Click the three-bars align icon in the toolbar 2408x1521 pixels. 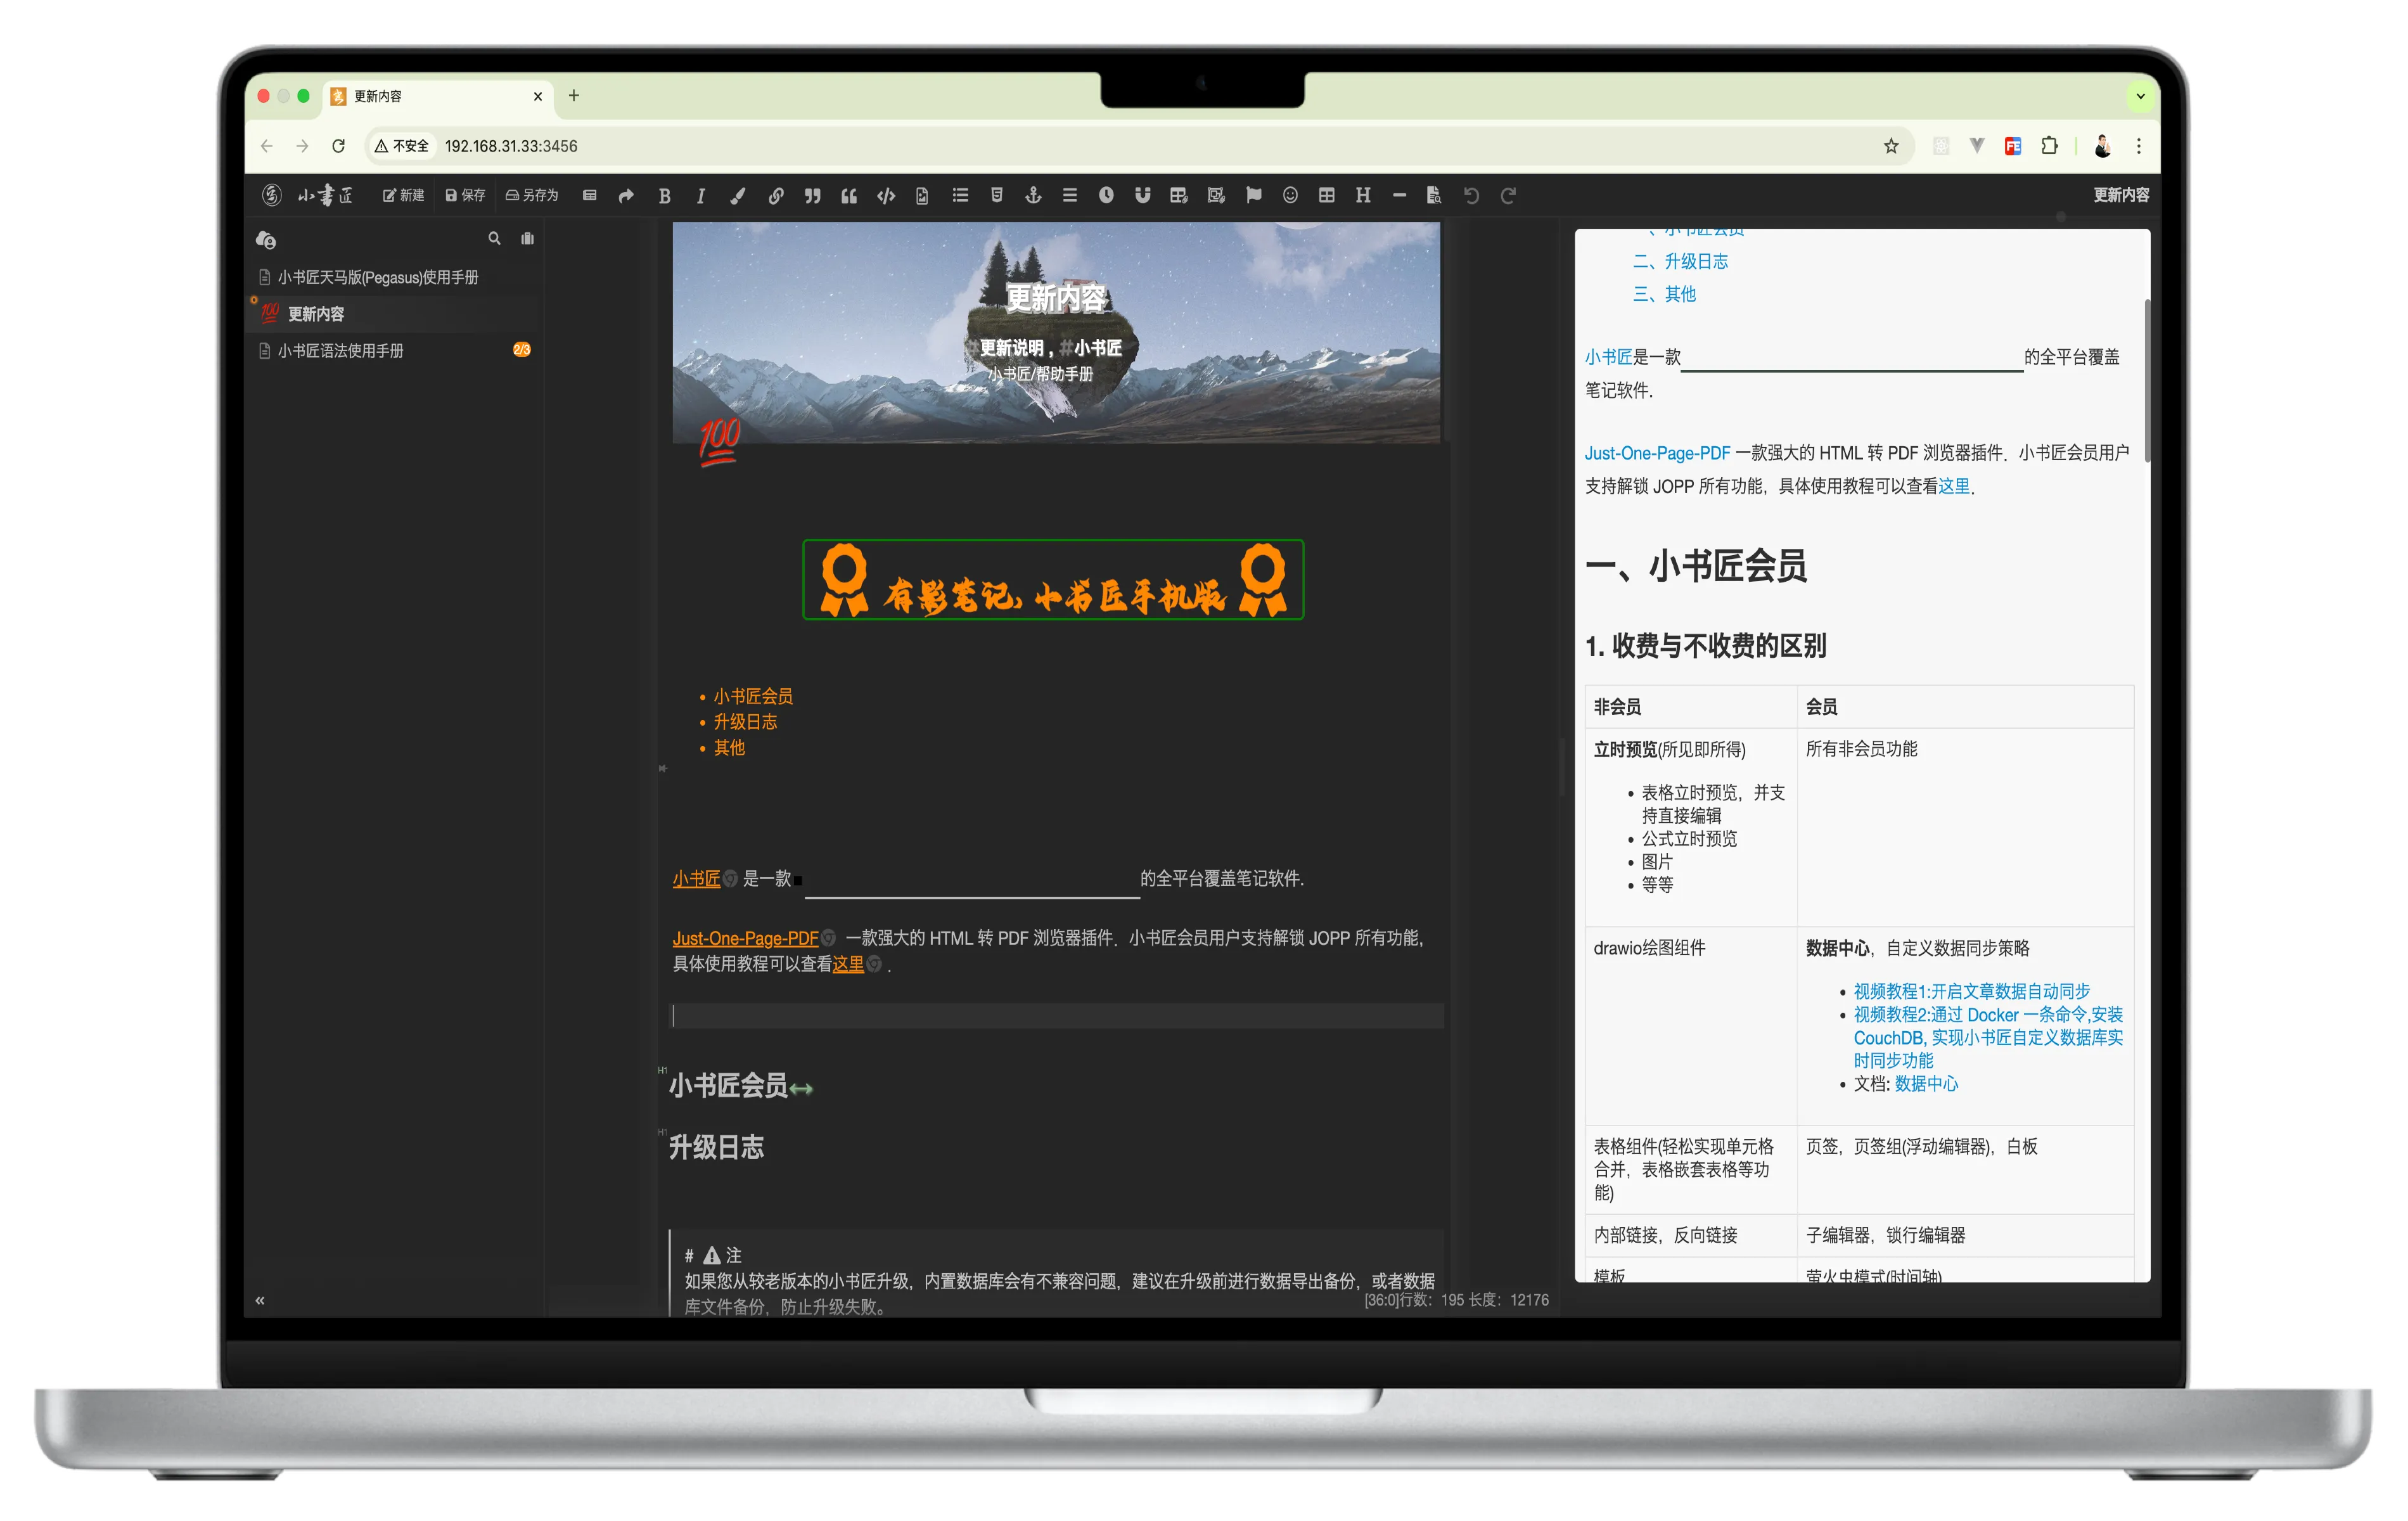(x=1070, y=196)
